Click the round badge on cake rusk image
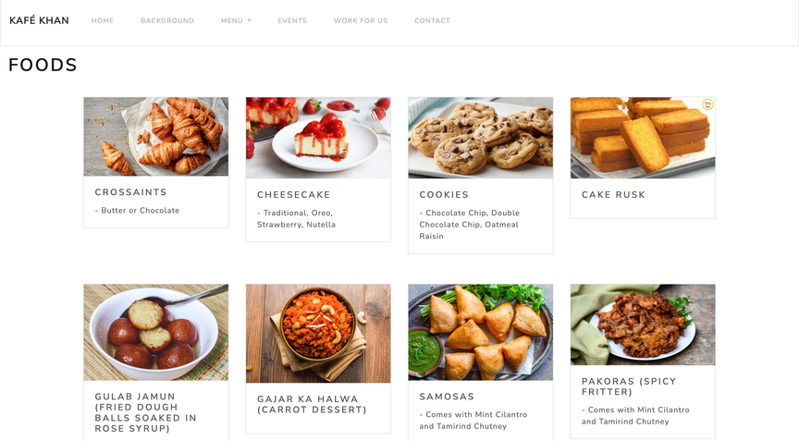The width and height of the screenshot is (799, 441). point(707,104)
